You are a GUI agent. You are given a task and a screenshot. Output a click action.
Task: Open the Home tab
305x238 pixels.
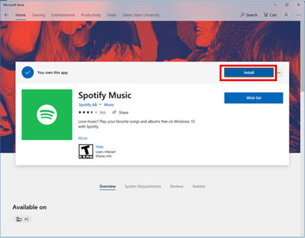[x=21, y=15]
